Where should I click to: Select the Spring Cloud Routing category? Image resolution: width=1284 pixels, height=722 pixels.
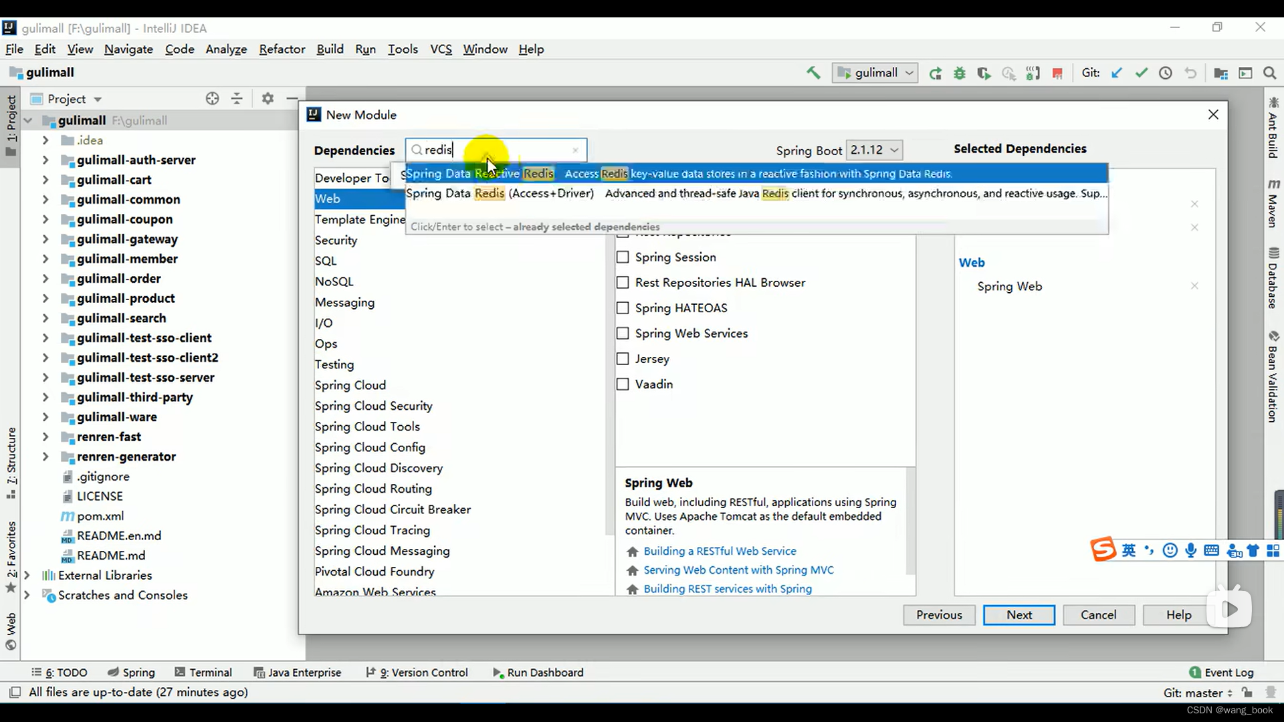(x=373, y=489)
